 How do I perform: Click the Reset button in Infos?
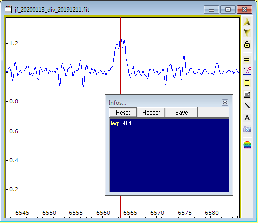pos(123,113)
